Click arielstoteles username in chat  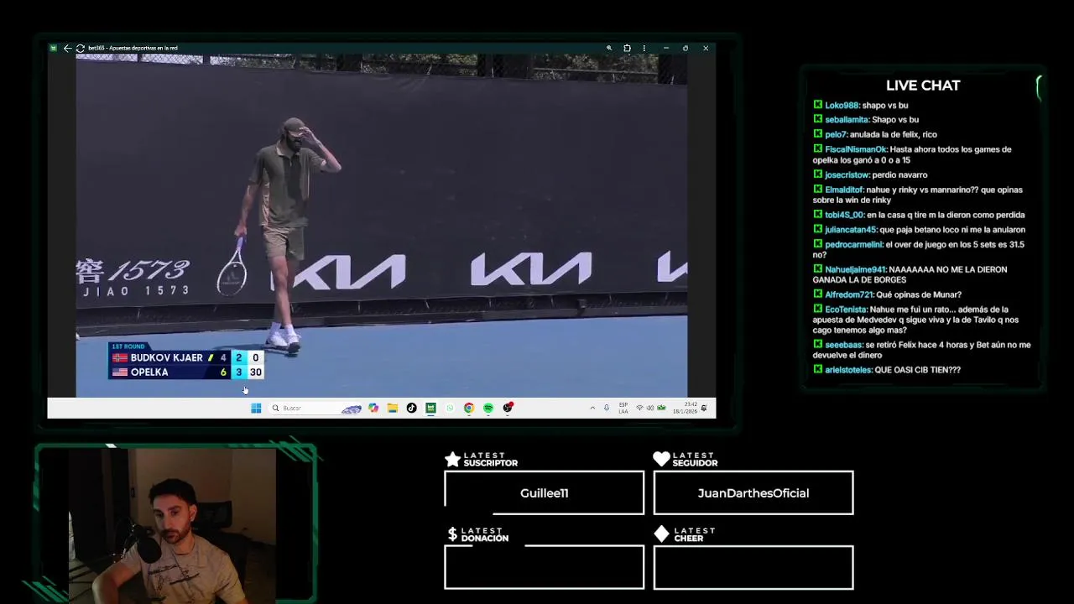(848, 370)
